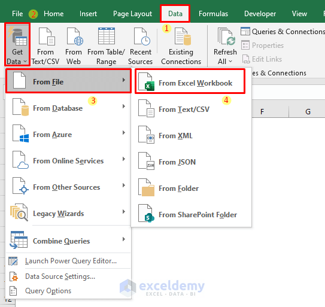Click the Excel workbook file icon
This screenshot has height=307, width=325.
point(146,81)
